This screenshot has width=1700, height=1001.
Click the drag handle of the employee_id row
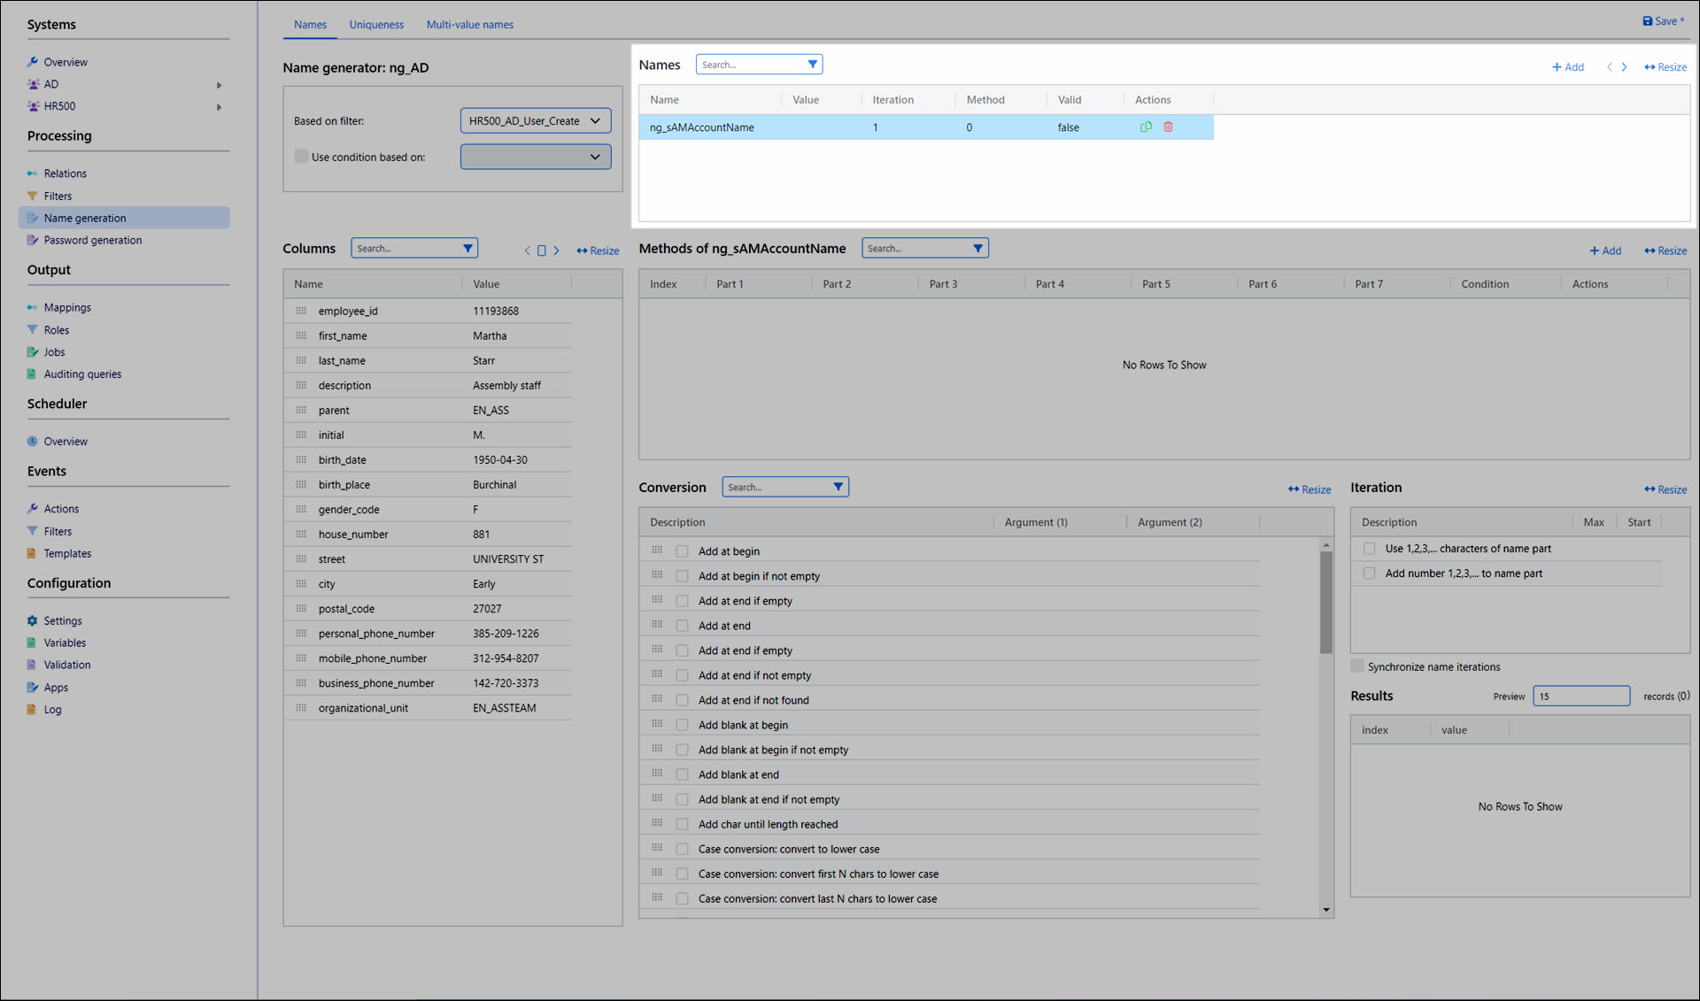coord(301,312)
